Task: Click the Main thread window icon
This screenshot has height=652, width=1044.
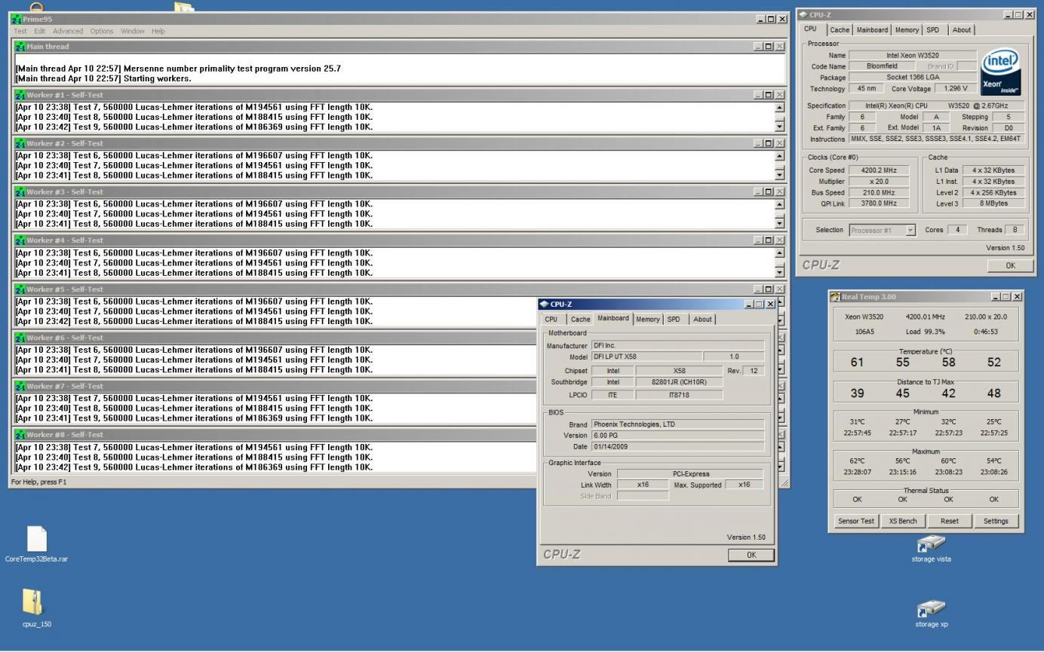Action: (x=20, y=47)
